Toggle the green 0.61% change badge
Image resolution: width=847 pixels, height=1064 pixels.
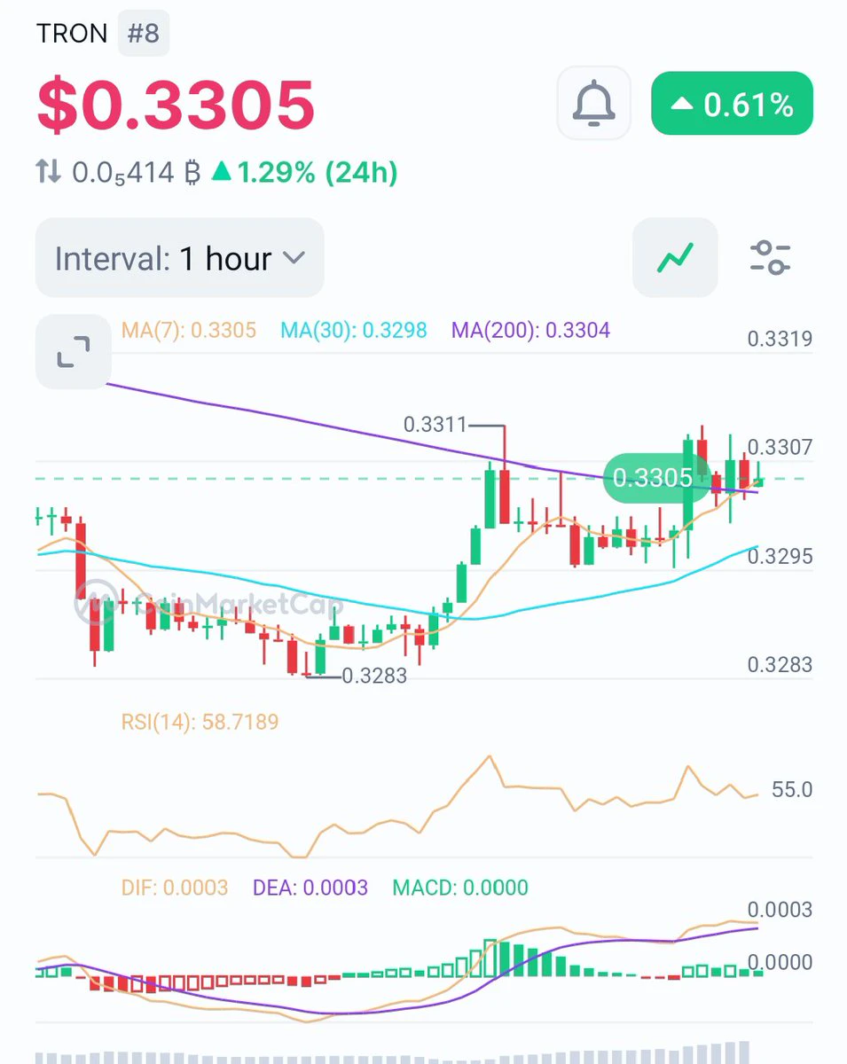coord(732,104)
